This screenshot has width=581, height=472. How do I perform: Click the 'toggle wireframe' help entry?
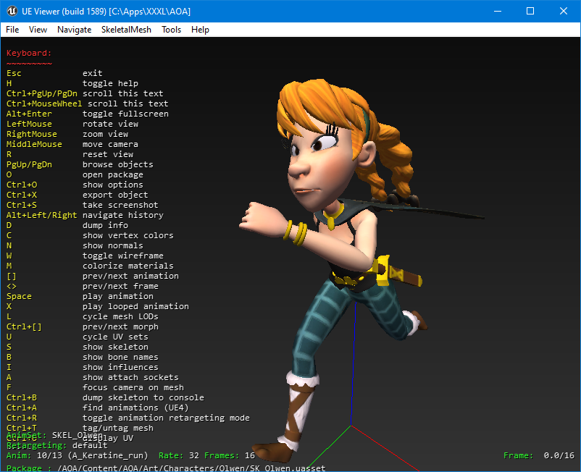122,256
